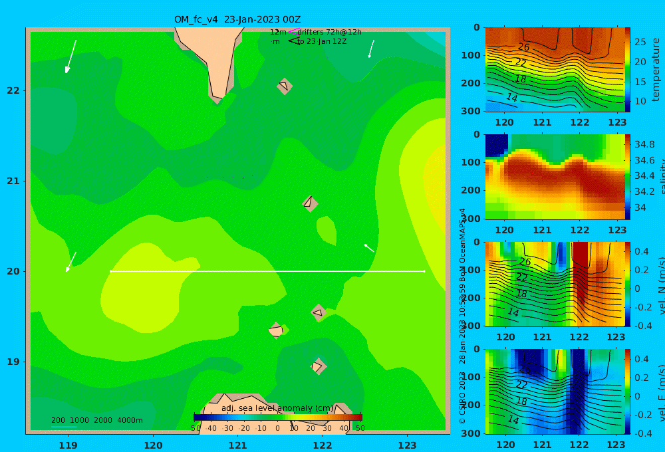Open the temperature section panel
This screenshot has width=665, height=452.
555,70
